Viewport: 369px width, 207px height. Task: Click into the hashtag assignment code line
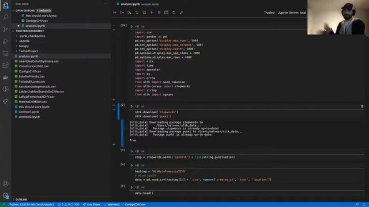point(160,171)
